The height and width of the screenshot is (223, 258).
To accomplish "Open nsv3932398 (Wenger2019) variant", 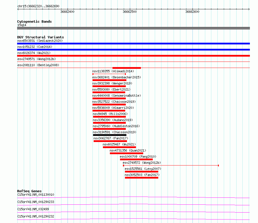I will (112, 83).
